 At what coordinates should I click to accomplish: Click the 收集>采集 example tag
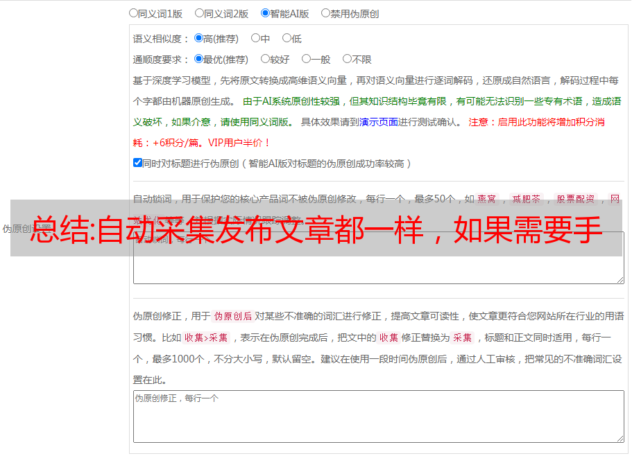click(x=206, y=337)
